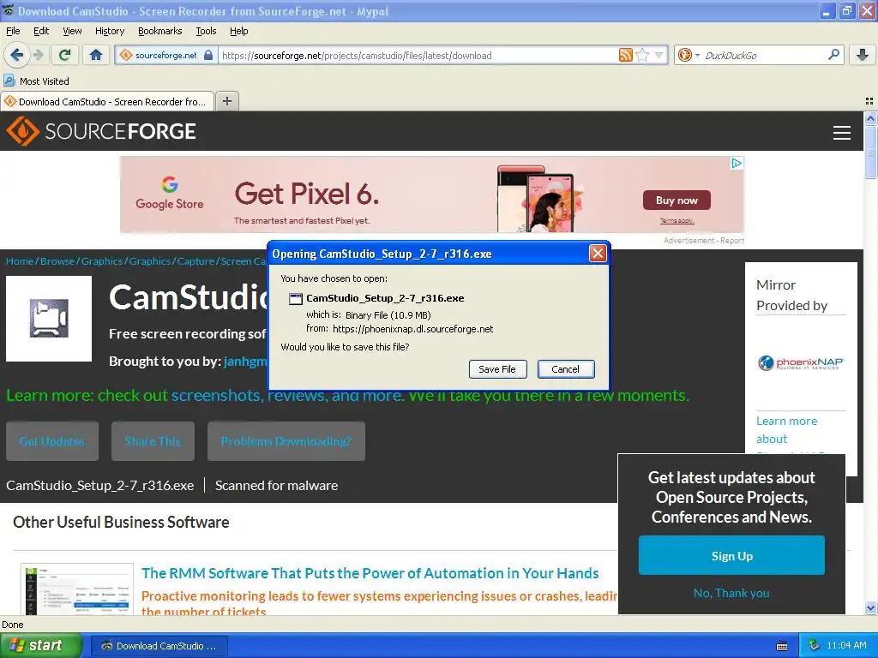
Task: Click the AdChoices icon on the ad
Action: tap(737, 163)
